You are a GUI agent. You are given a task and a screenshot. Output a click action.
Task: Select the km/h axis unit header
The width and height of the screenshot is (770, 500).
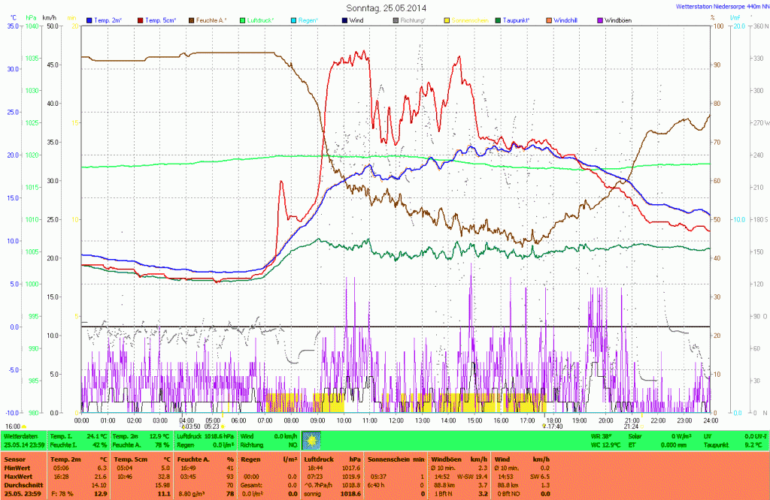point(49,17)
